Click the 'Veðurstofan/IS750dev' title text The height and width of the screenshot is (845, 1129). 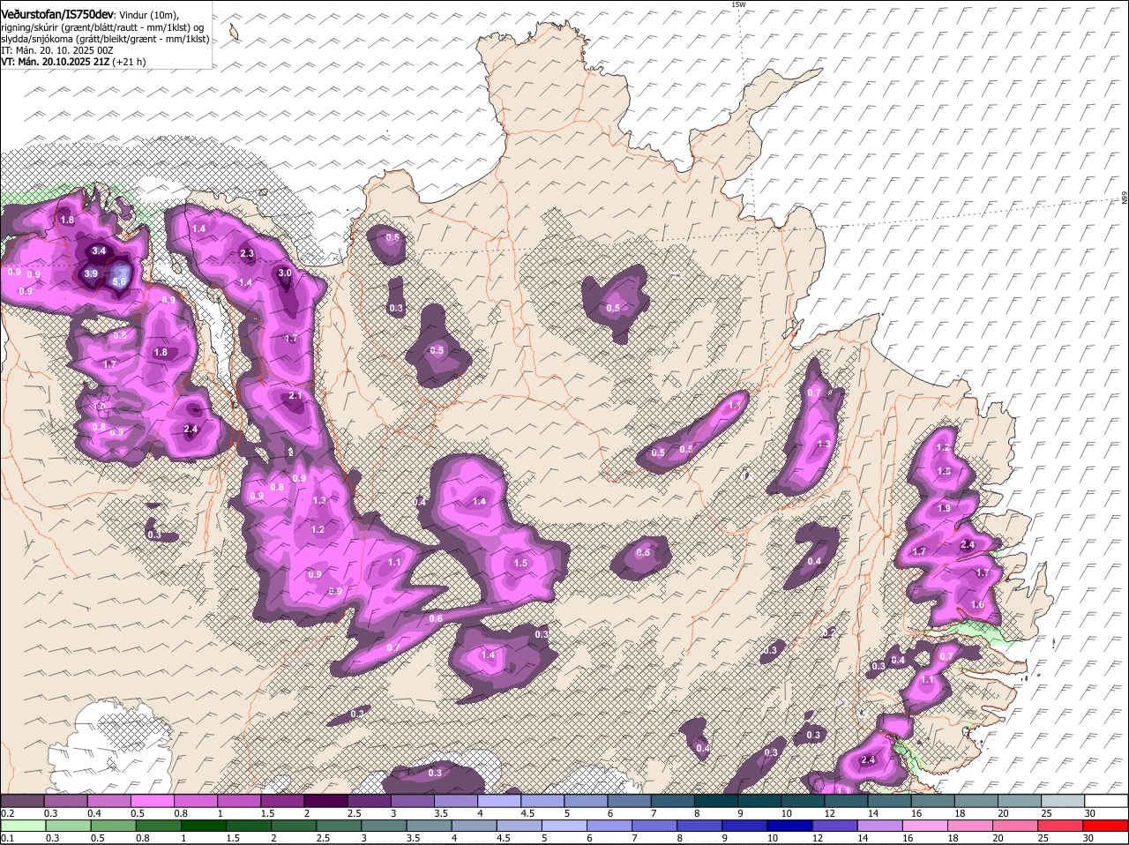(57, 15)
